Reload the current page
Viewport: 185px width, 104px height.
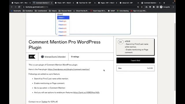19,7
